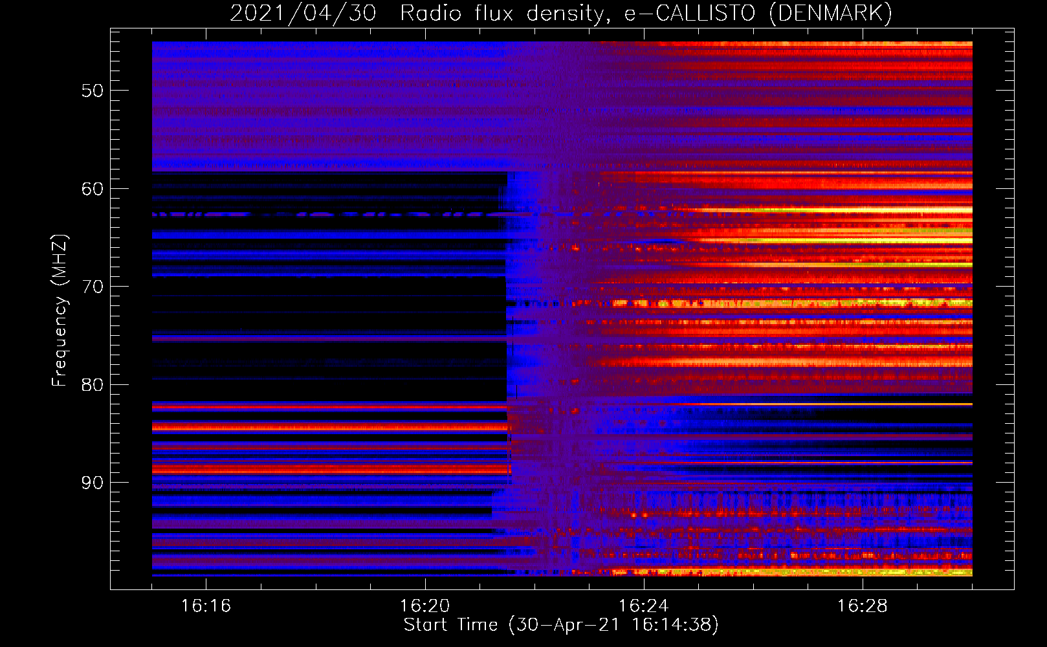This screenshot has width=1047, height=647.
Task: Click the 'Start Time (30-Apr-21 16:14:38)' label
Action: [x=561, y=625]
